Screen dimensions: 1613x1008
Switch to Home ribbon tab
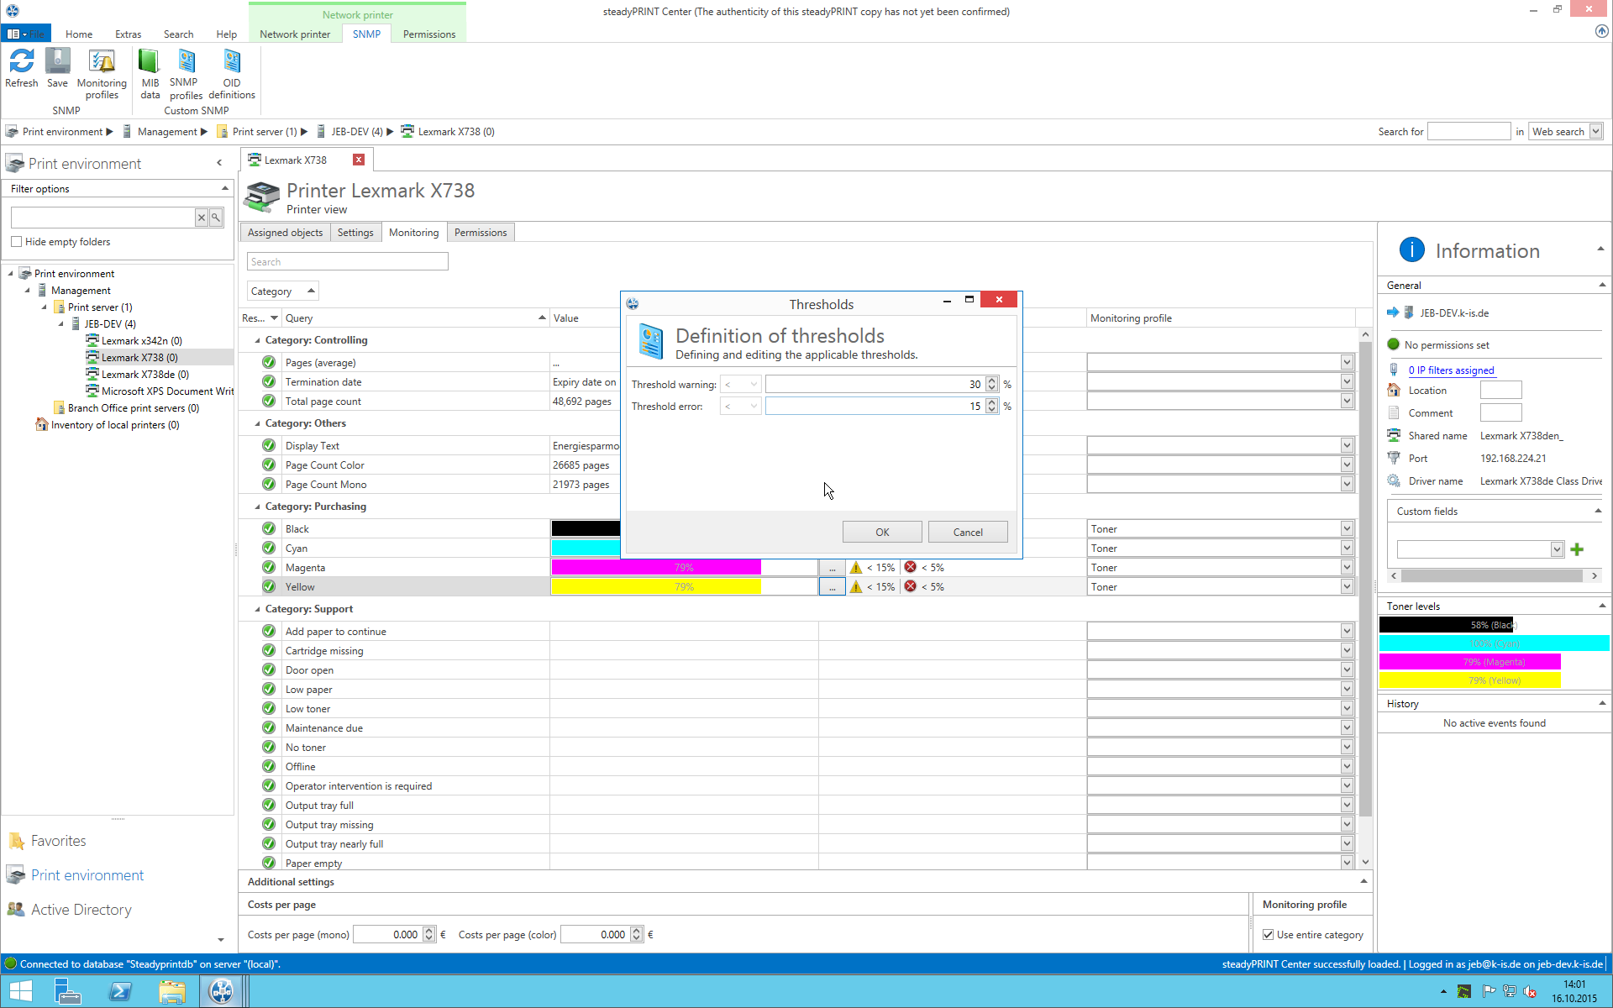tap(79, 34)
